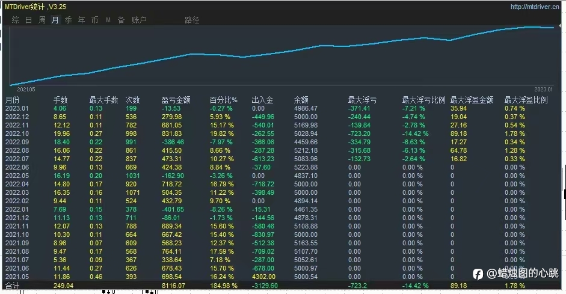The image size is (566, 294).
Task: Click the 次数 column header
Action: click(132, 100)
